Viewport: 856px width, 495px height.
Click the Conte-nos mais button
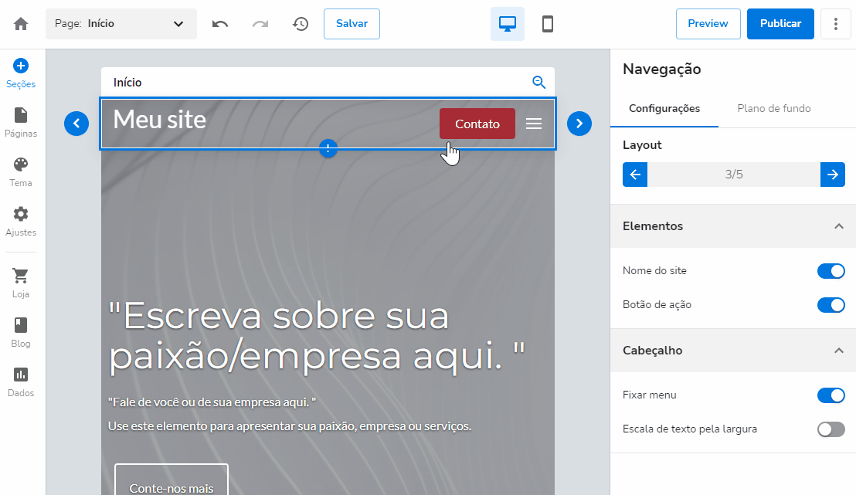(172, 480)
